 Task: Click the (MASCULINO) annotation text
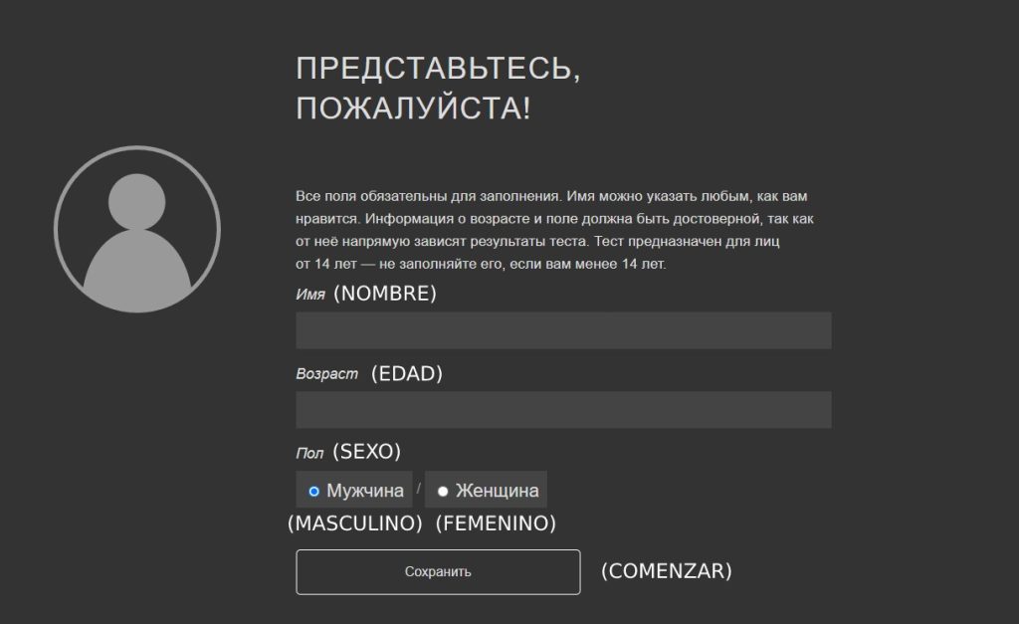[x=355, y=522]
